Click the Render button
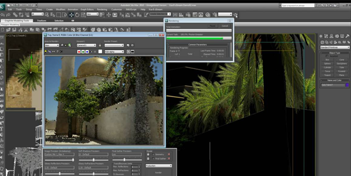This screenshot has height=176, width=351. pos(159,172)
